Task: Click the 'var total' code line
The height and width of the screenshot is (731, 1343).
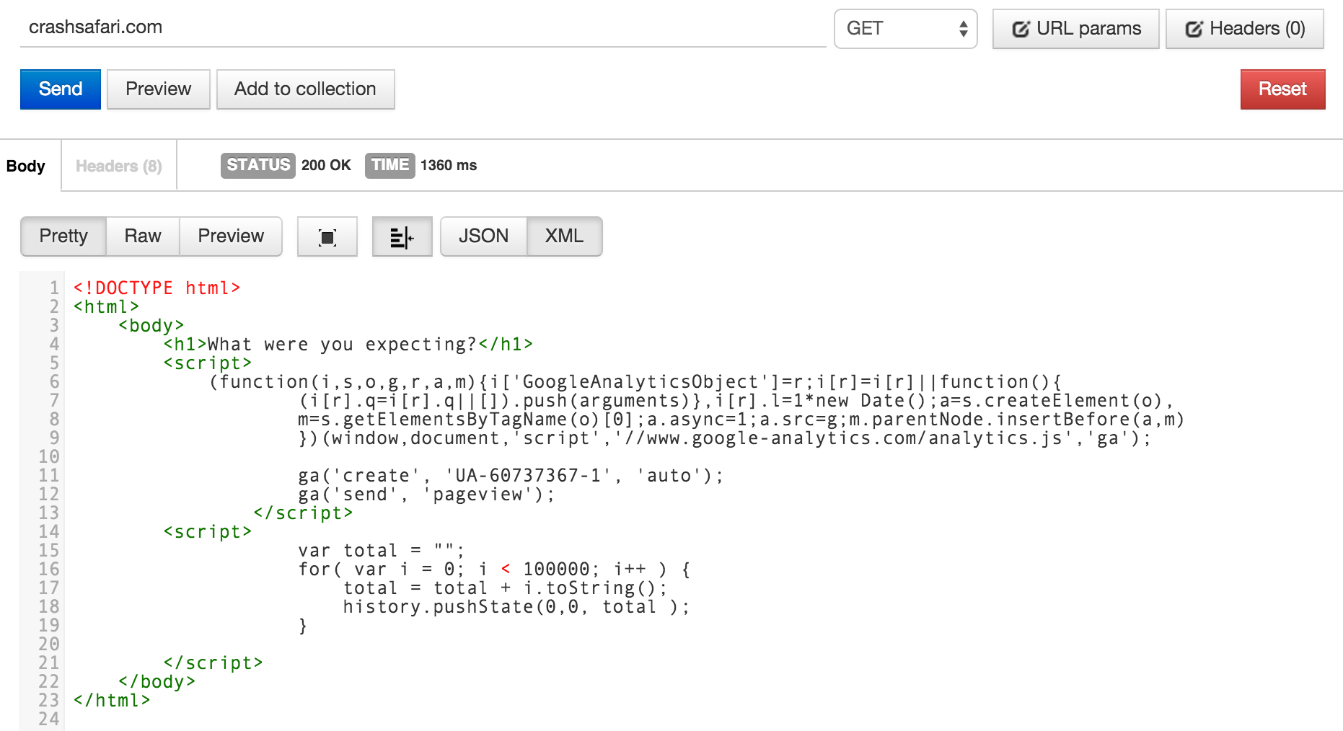Action: 382,550
